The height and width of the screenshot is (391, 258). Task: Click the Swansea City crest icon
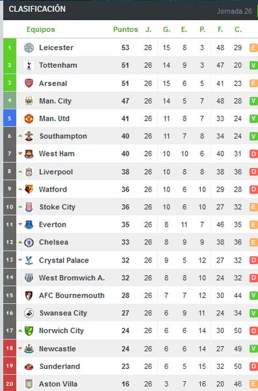[x=29, y=313]
